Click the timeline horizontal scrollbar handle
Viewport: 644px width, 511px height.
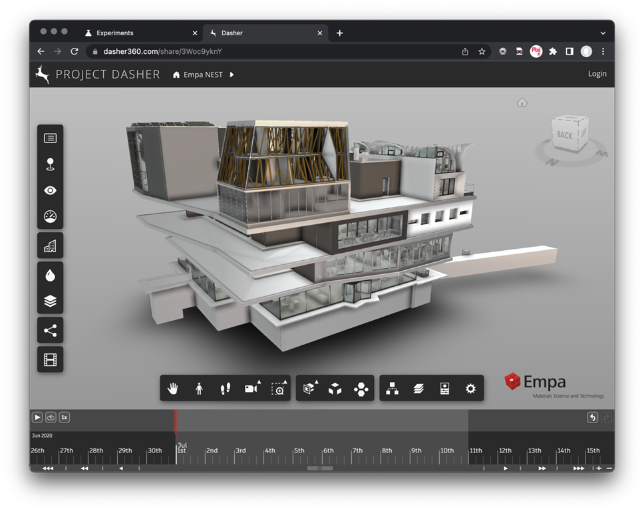[321, 468]
